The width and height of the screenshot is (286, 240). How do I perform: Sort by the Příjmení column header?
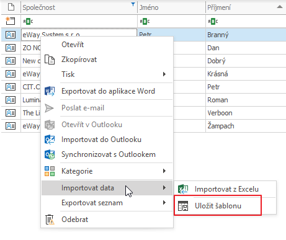(246, 7)
